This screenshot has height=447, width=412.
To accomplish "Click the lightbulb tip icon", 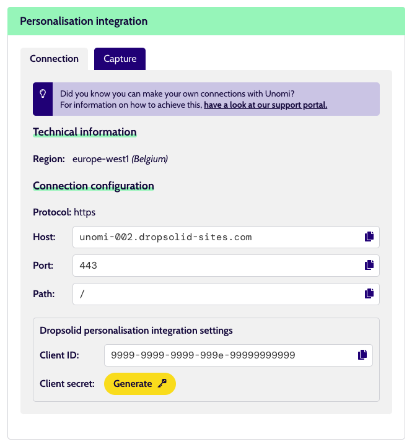I will tap(43, 93).
